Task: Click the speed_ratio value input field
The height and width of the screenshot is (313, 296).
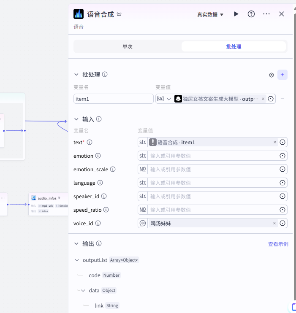Action: (x=213, y=210)
